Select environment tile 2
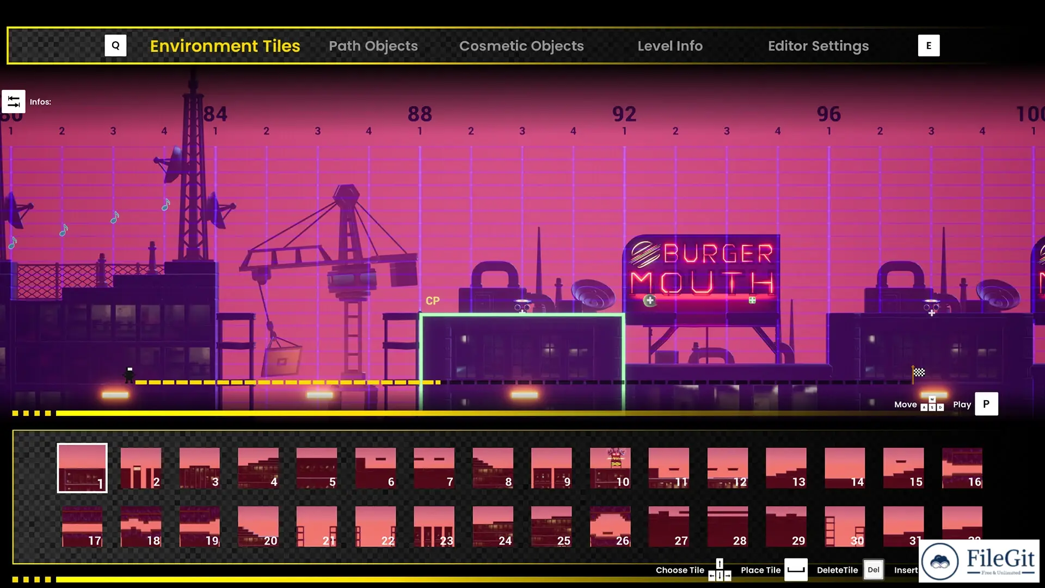 pos(140,468)
